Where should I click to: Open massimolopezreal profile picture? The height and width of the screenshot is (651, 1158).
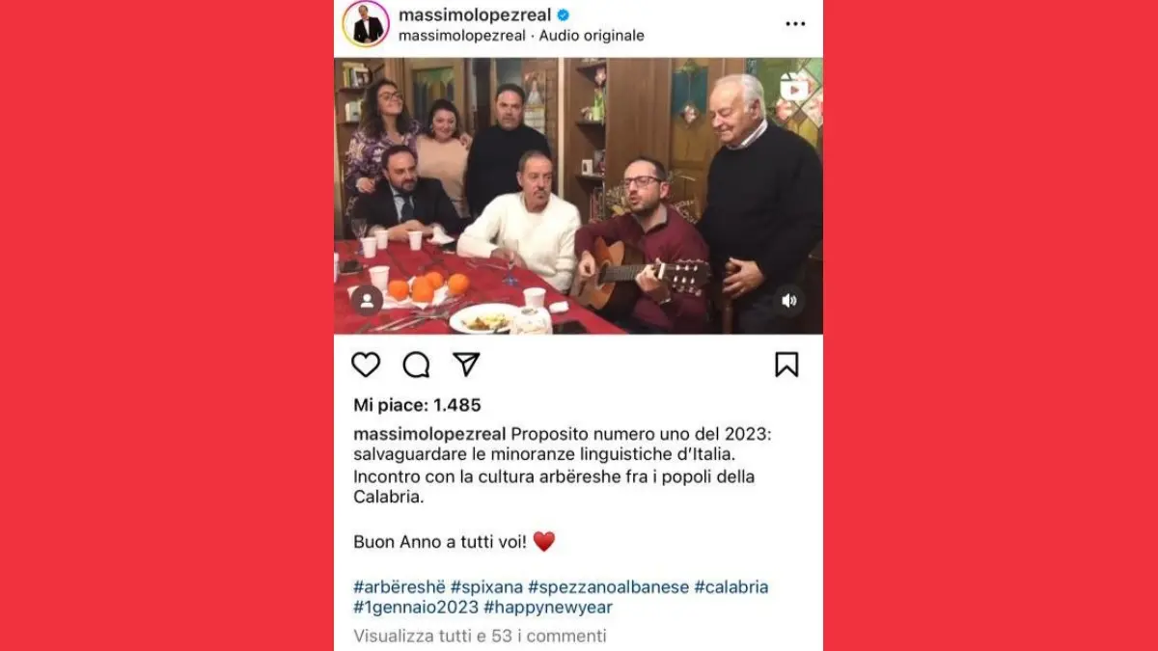click(x=367, y=24)
